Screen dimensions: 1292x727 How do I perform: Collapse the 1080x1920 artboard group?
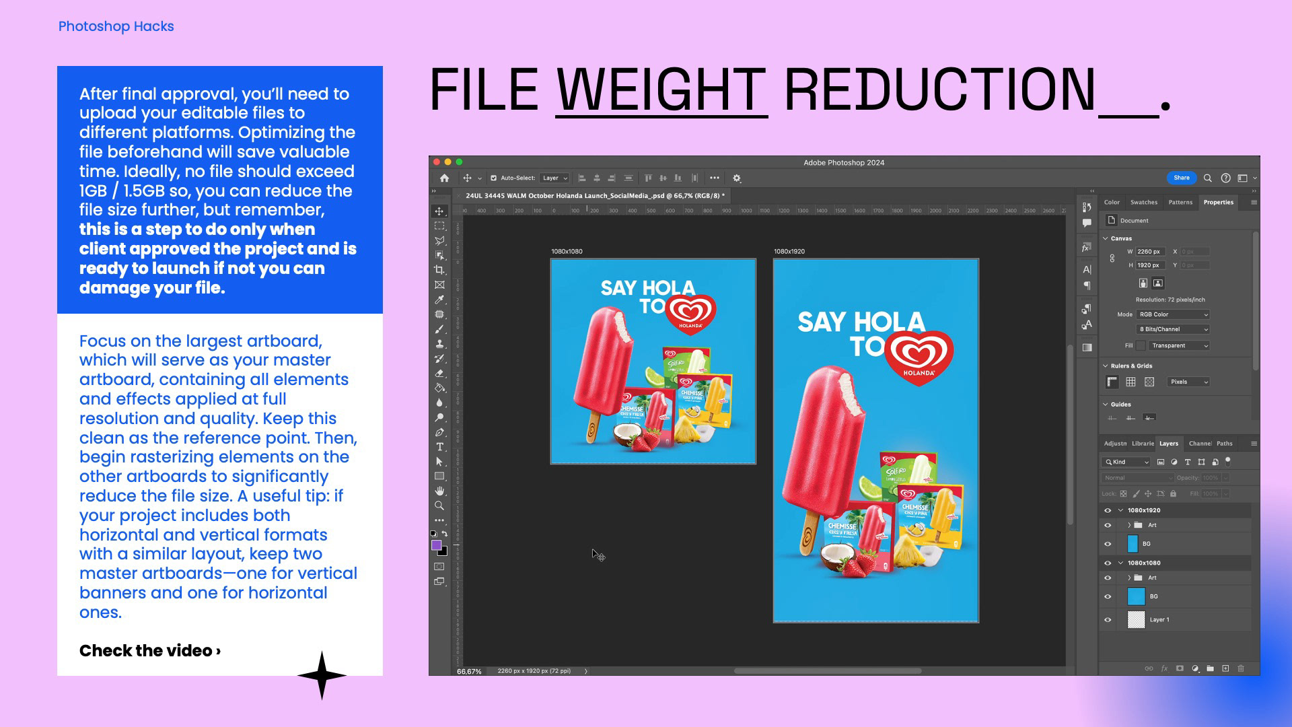tap(1120, 510)
